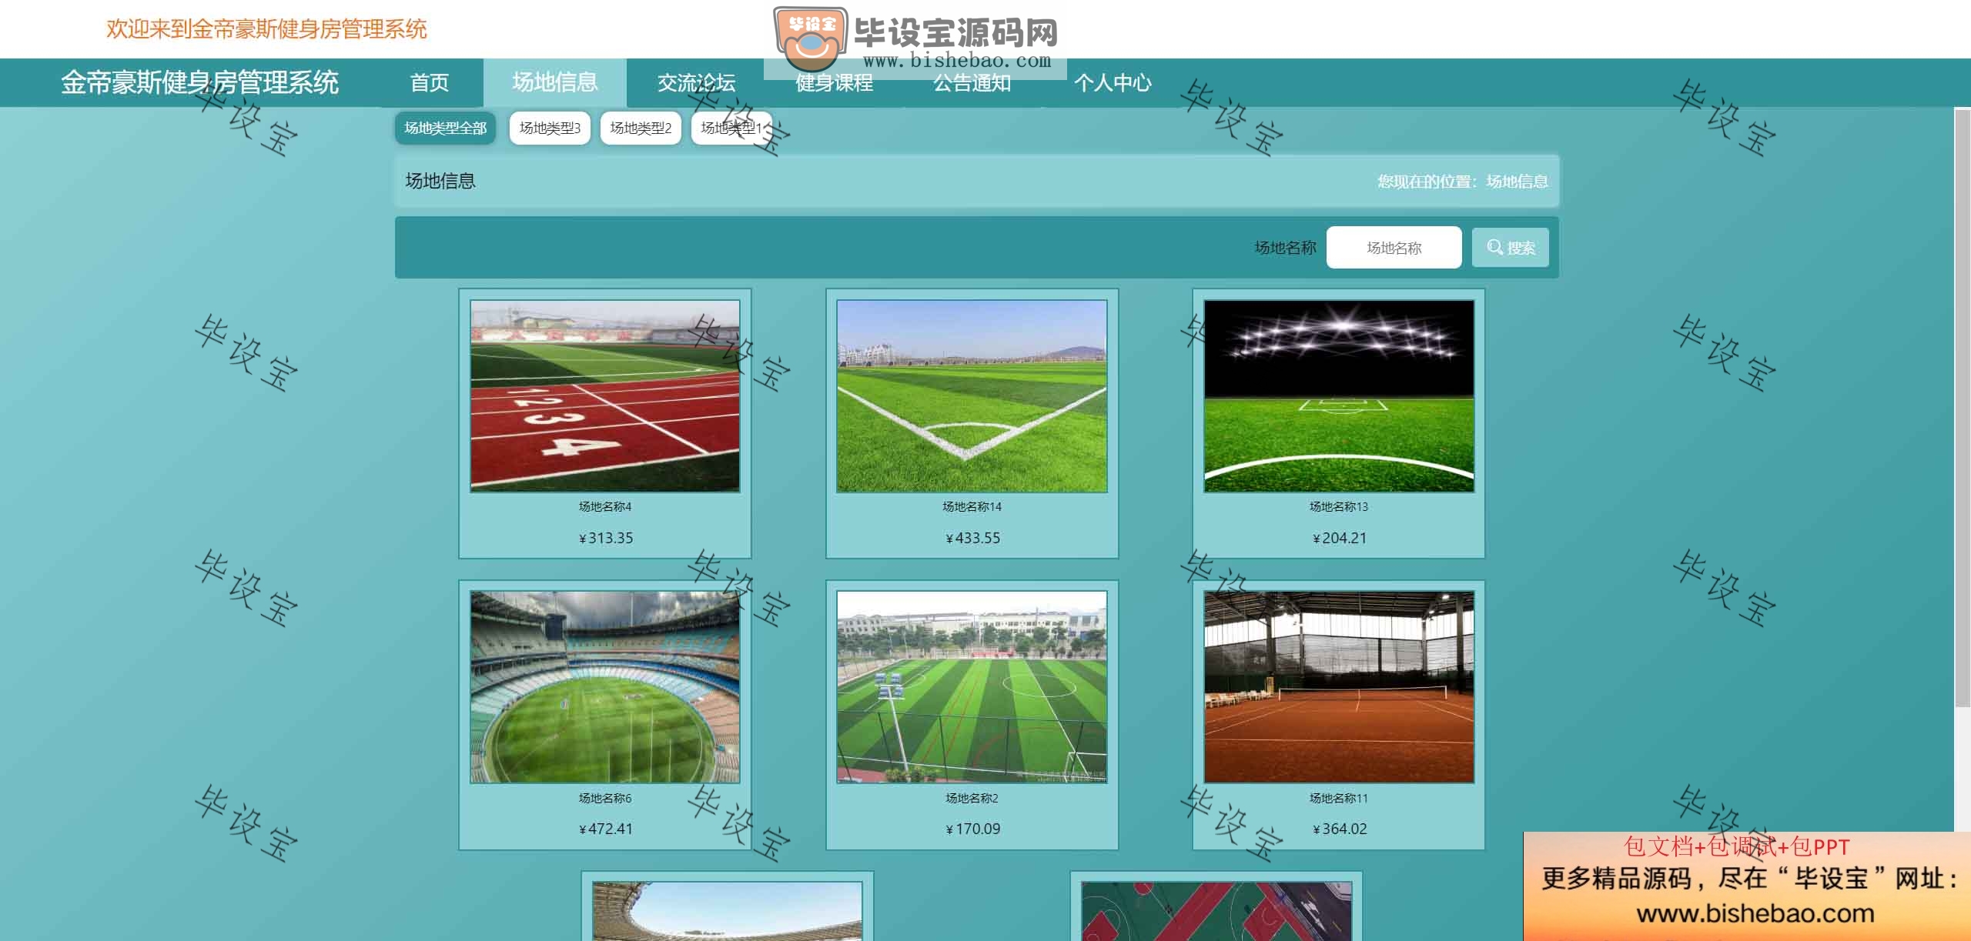Click the vertical page scrollbar
This screenshot has height=941, width=1971.
click(1963, 408)
